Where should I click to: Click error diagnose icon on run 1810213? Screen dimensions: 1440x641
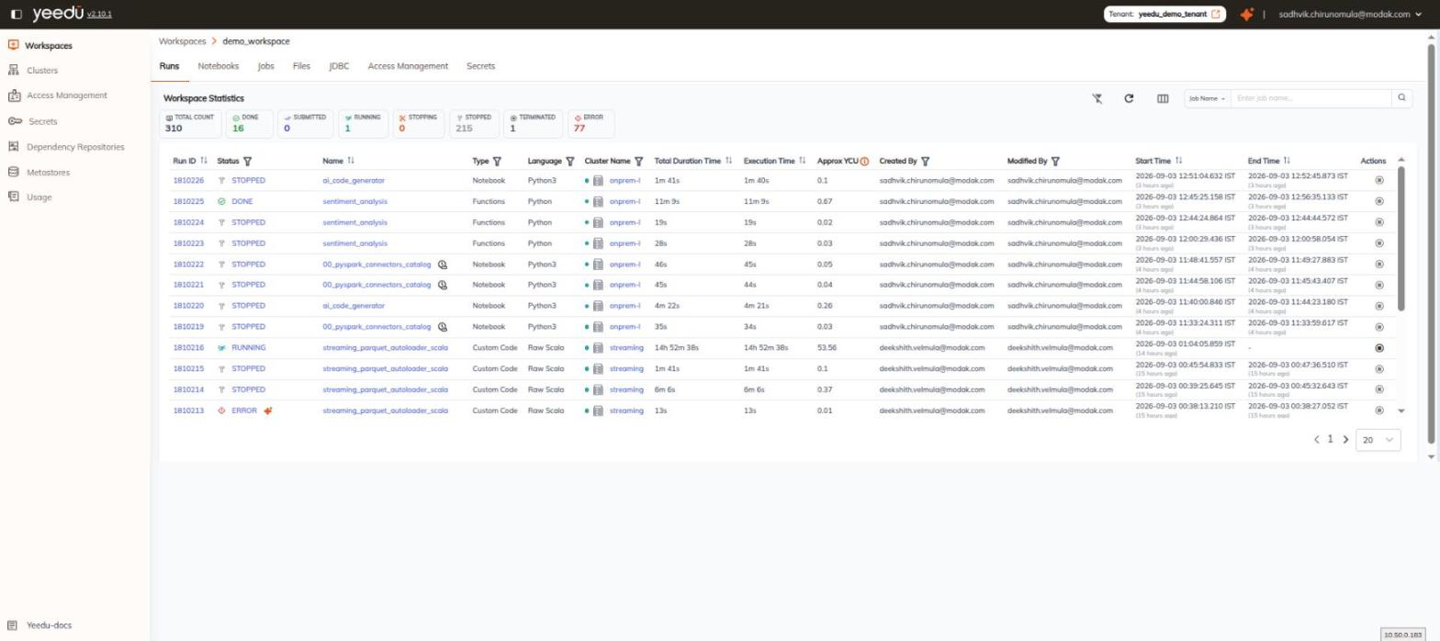pos(268,410)
